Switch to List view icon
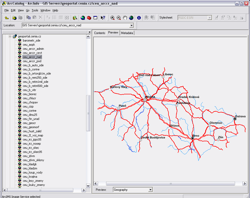Viewport: 250px width, 198px height. [x=55, y=18]
